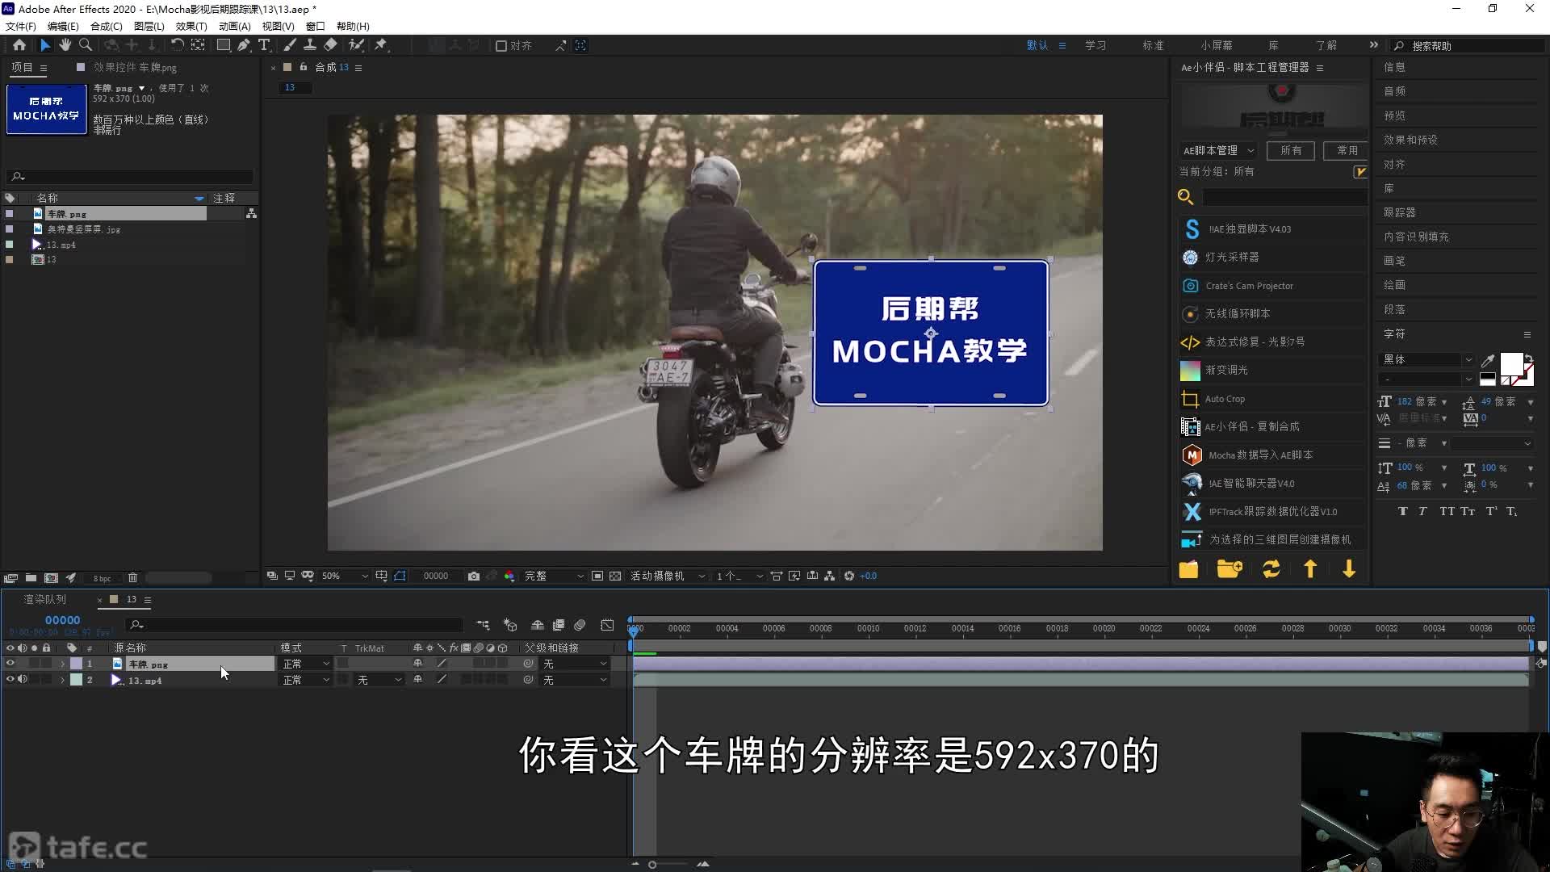Select the Hand tool

tap(65, 45)
